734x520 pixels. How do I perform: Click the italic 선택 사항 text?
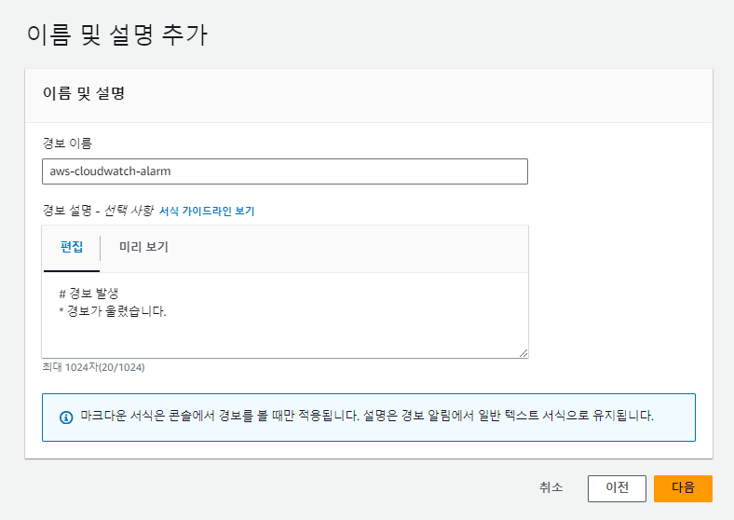129,212
